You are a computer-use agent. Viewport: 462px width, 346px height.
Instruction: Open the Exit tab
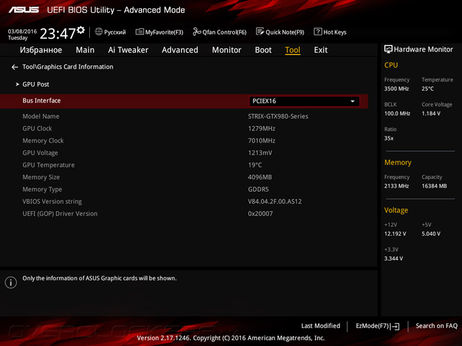coord(321,50)
